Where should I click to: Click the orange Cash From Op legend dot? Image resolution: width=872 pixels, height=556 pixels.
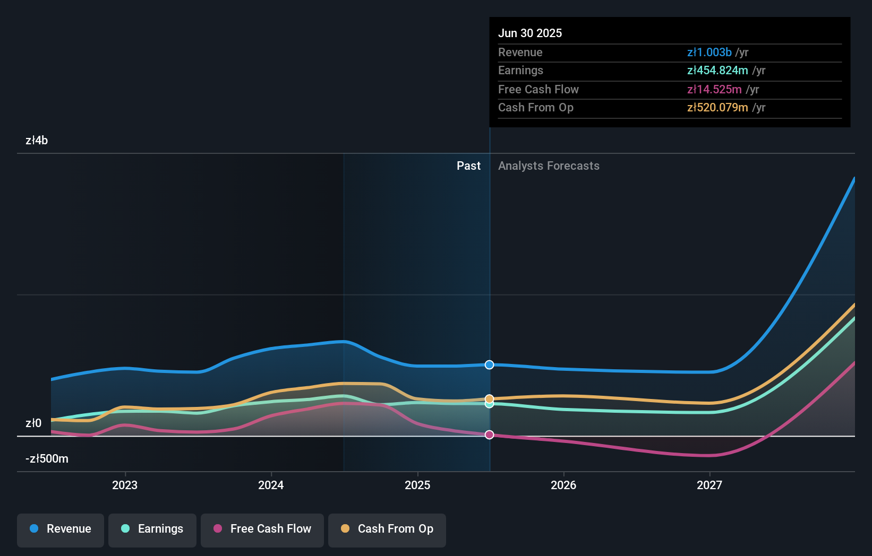coord(346,529)
